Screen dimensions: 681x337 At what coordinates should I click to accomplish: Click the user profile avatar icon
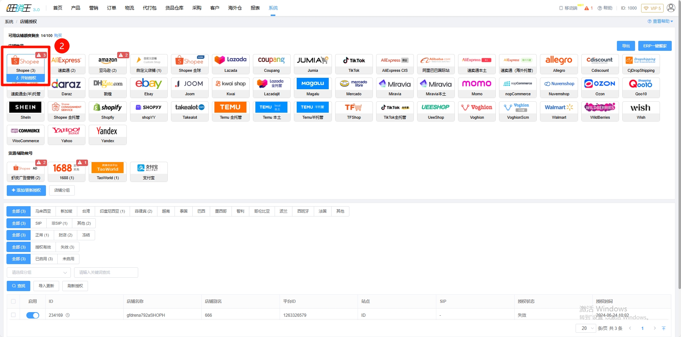point(671,8)
